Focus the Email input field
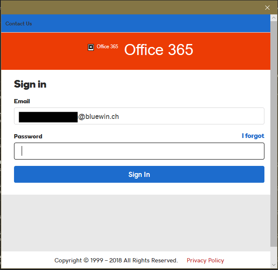Screen dimensions: 278x270 click(x=139, y=116)
